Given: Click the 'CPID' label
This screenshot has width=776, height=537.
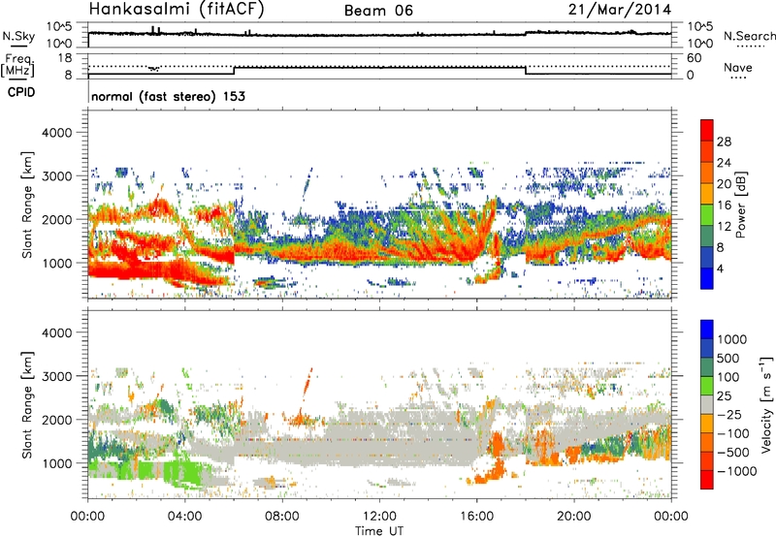Looking at the screenshot, I should point(21,92).
